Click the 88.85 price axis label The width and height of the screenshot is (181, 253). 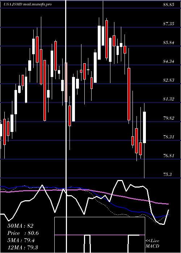(x=169, y=5)
